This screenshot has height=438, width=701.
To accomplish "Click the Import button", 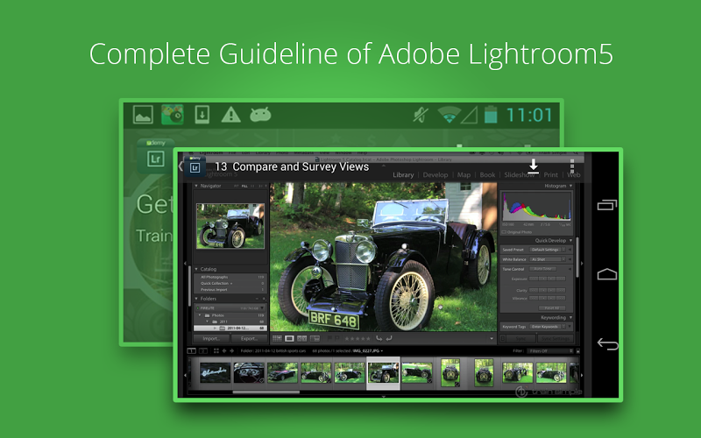I will click(x=211, y=339).
